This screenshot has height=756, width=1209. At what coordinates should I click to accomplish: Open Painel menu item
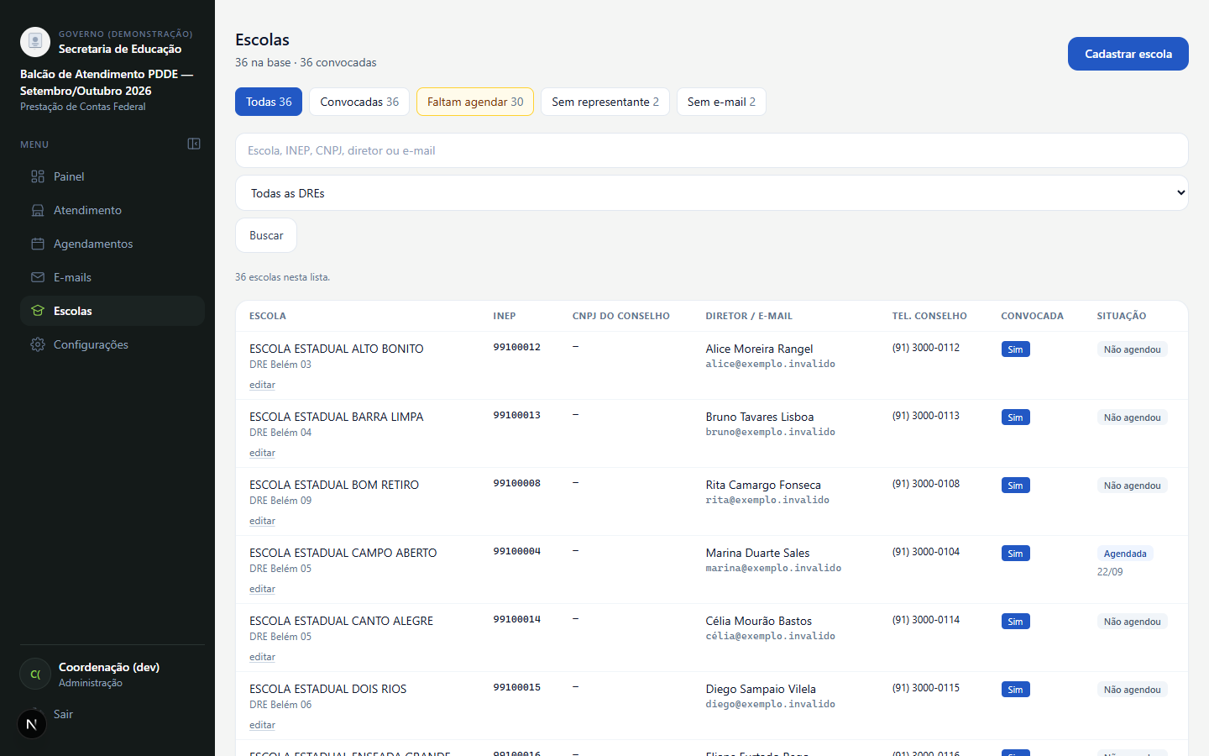point(113,176)
